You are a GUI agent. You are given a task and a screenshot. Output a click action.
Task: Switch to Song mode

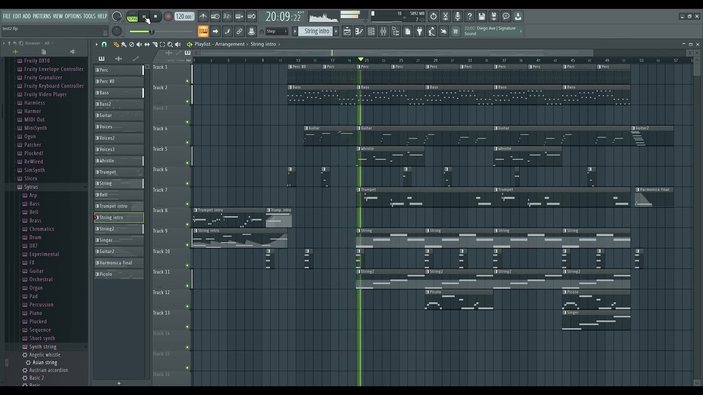[x=132, y=19]
